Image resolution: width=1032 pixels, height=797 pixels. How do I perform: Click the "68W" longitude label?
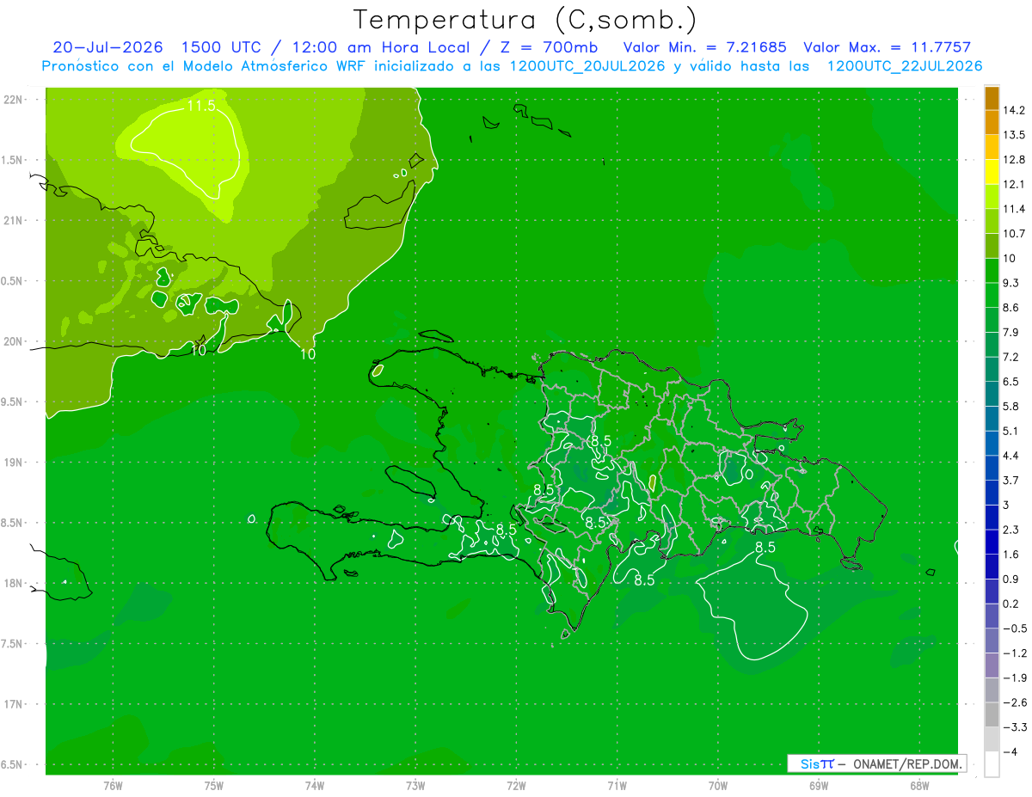(919, 785)
